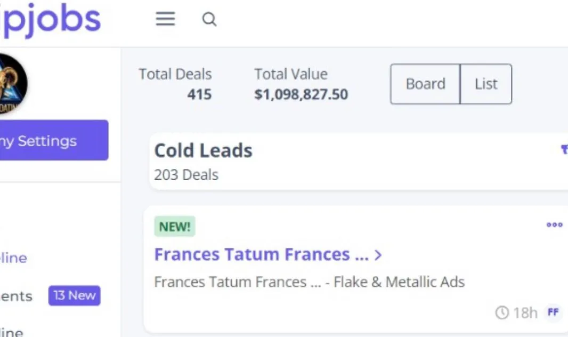Open the hamburger menu icon
The image size is (568, 337).
[x=165, y=19]
